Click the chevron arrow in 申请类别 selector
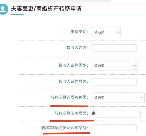The height and width of the screenshot is (136, 146). (118, 32)
